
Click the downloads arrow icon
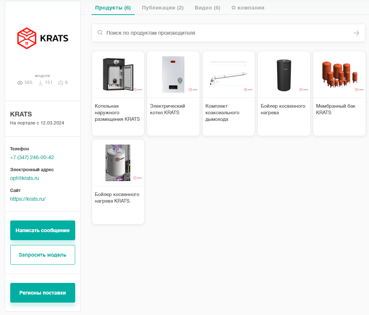click(x=41, y=82)
